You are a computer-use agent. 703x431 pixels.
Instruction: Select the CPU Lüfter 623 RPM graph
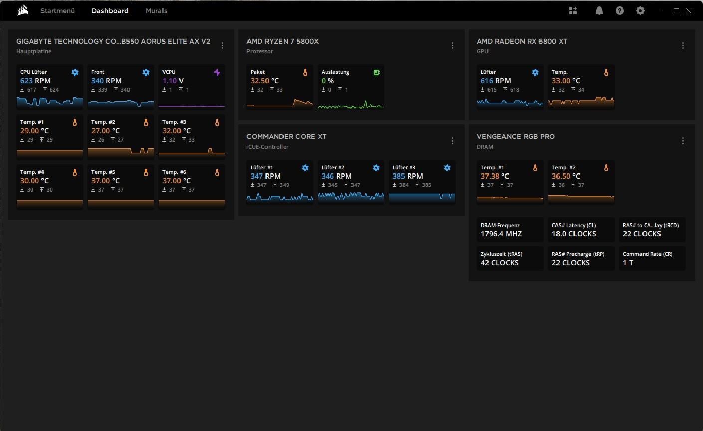50,101
